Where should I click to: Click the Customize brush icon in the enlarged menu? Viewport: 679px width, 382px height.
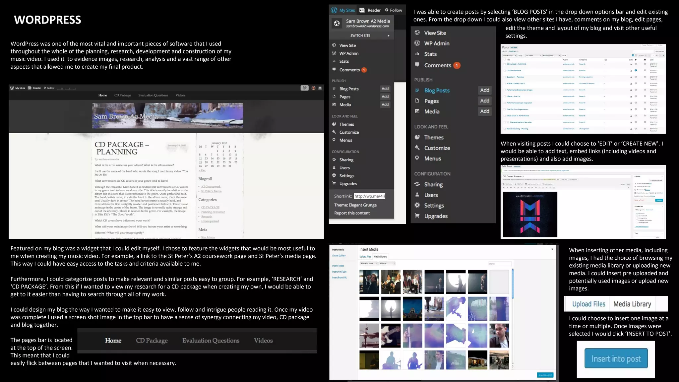tap(417, 148)
